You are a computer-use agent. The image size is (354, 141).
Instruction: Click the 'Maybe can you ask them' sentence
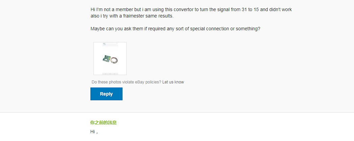(175, 29)
